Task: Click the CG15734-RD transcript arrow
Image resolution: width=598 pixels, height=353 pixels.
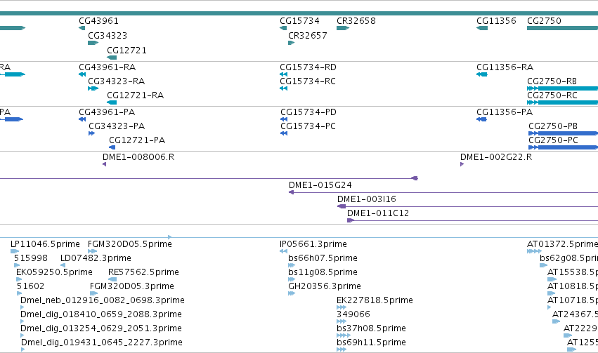Action: pyautogui.click(x=283, y=74)
